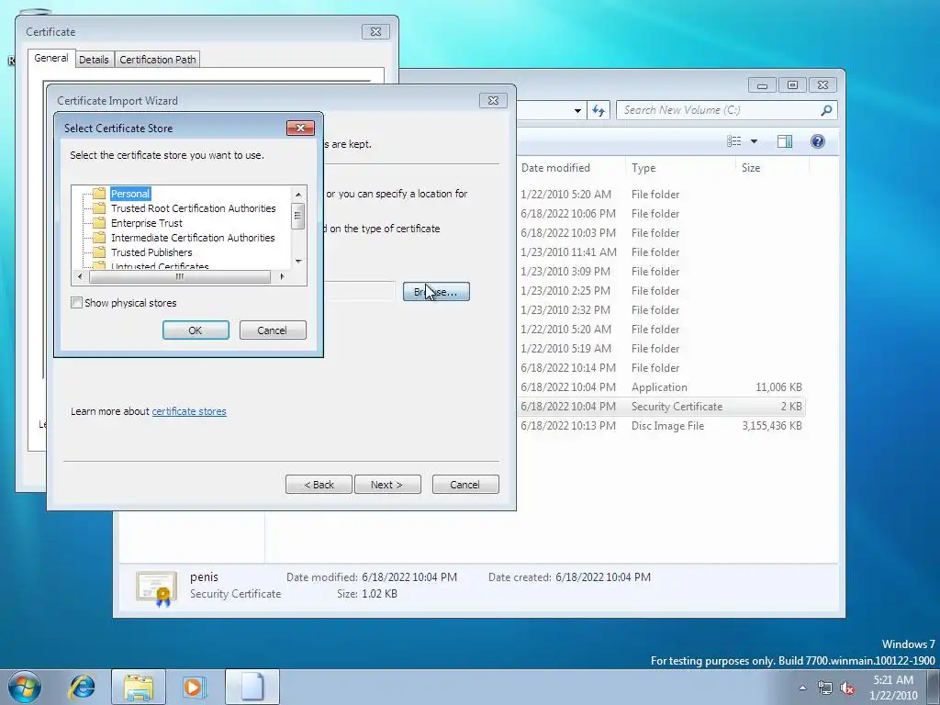The width and height of the screenshot is (940, 705).
Task: Click Next in Certificate Import Wizard
Action: tap(387, 485)
